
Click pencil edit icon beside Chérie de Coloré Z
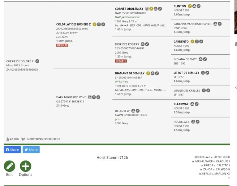(37, 61)
